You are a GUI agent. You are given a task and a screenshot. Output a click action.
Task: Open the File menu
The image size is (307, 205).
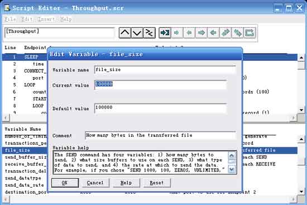(10, 19)
